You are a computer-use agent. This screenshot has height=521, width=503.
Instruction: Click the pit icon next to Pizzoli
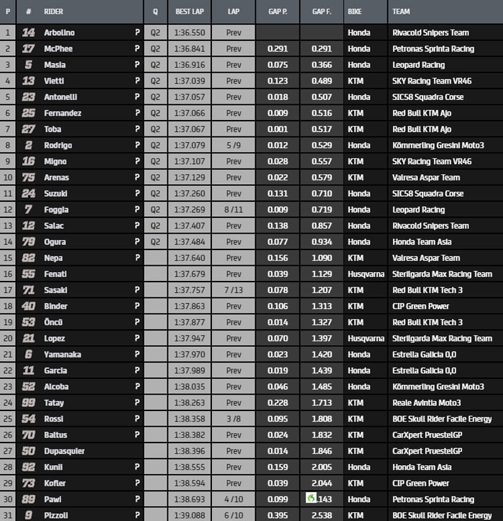click(x=136, y=515)
